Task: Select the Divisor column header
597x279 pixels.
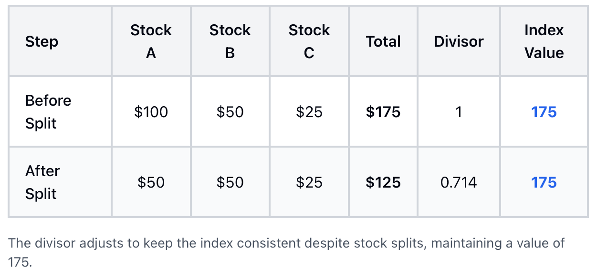Action: [x=459, y=41]
